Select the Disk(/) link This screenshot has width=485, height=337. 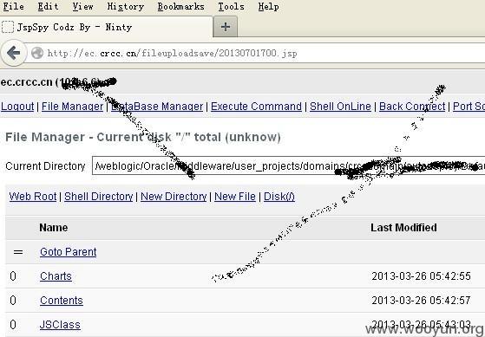279,197
